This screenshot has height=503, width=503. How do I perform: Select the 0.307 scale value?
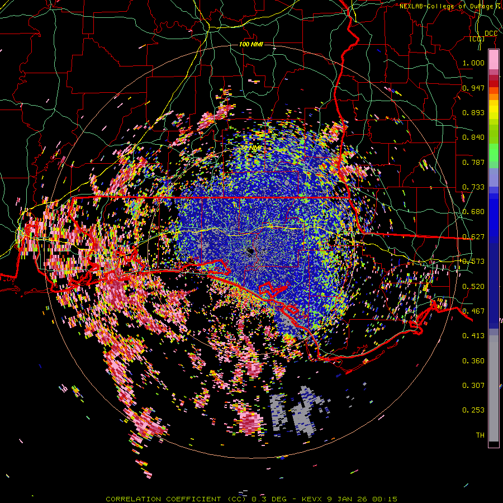tap(473, 386)
